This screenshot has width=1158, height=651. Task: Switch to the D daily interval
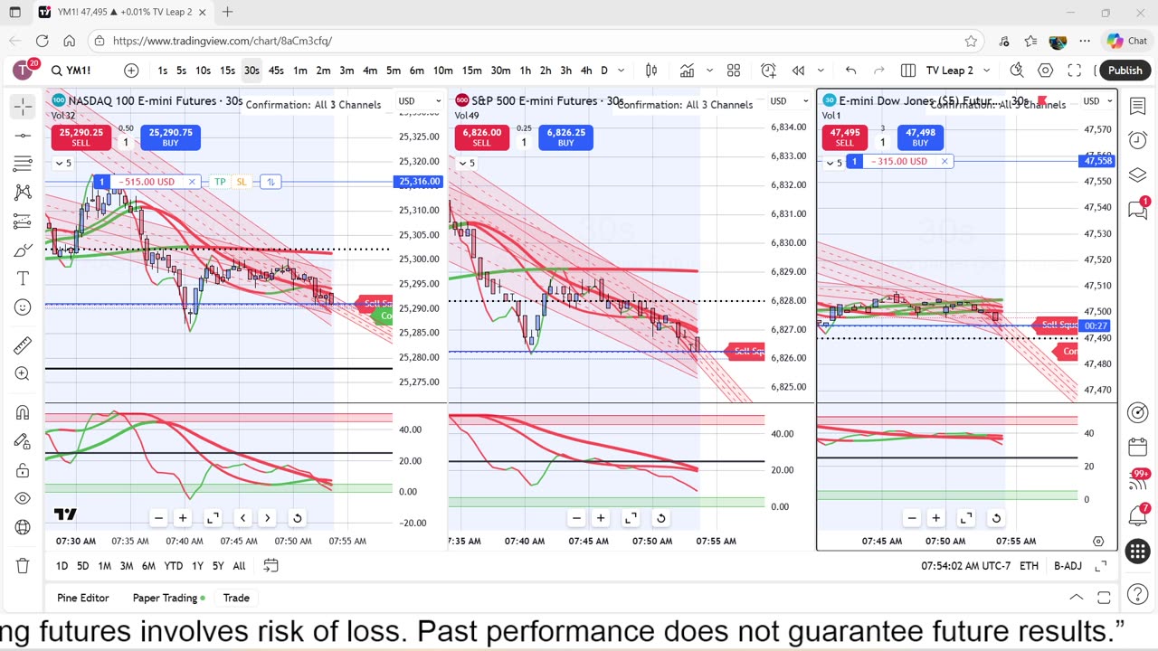[604, 71]
